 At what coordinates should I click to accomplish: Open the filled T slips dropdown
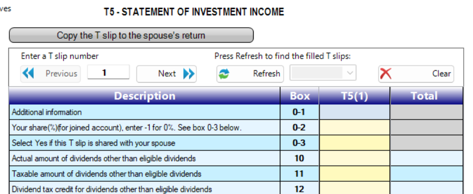pyautogui.click(x=323, y=73)
